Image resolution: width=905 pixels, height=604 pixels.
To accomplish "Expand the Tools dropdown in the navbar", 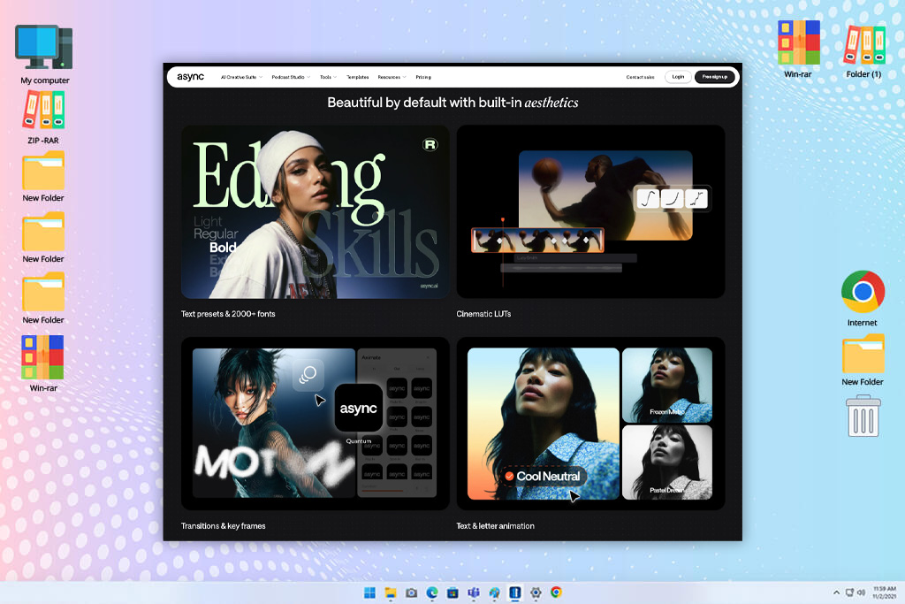I will coord(329,77).
